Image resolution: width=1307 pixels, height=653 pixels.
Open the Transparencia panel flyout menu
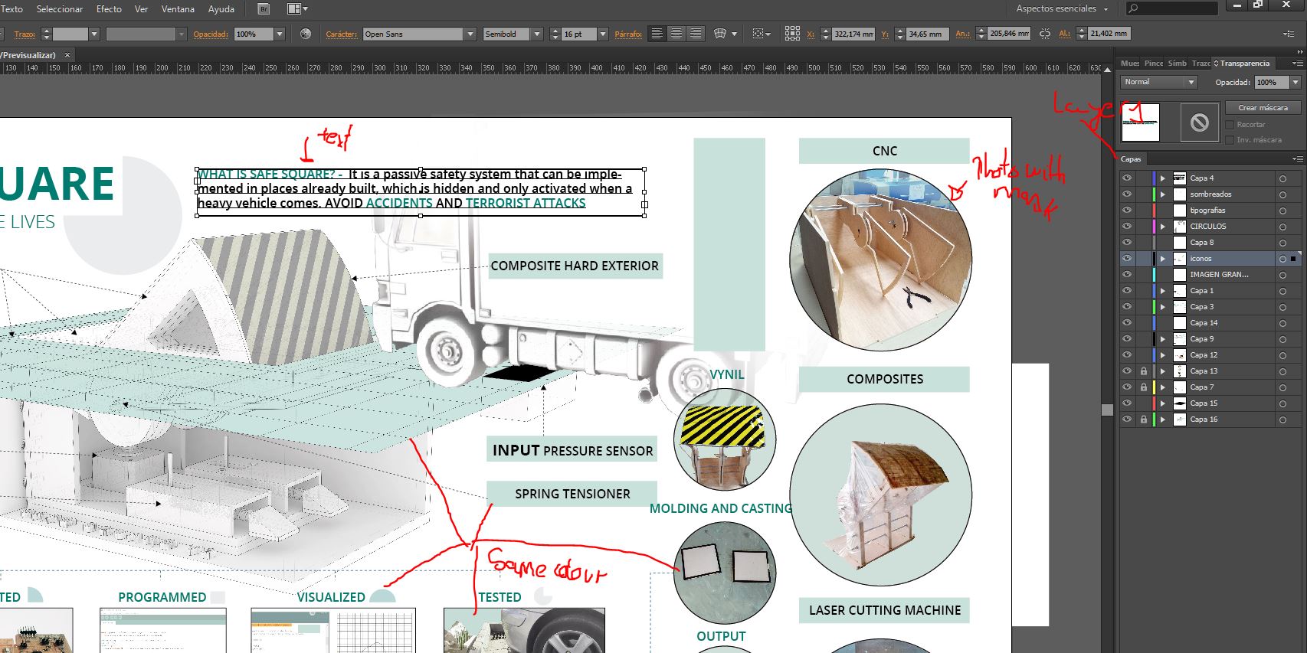pos(1297,64)
